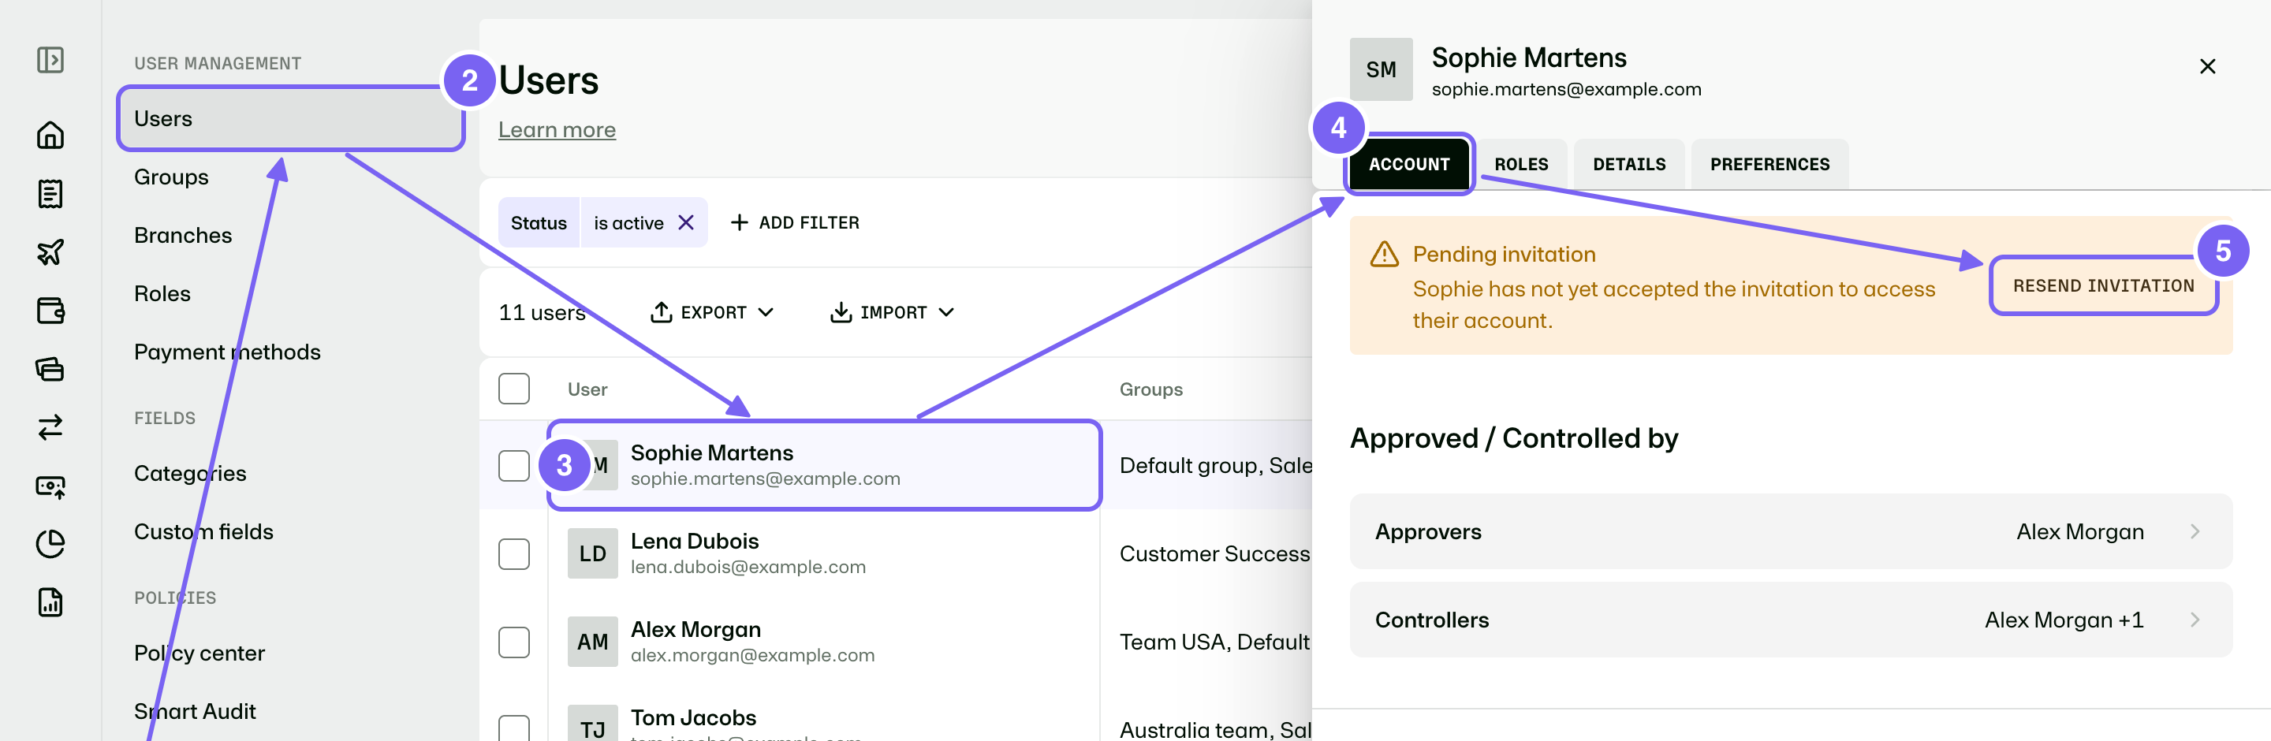This screenshot has height=741, width=2271.
Task: Open the Import dropdown
Action: pyautogui.click(x=892, y=312)
